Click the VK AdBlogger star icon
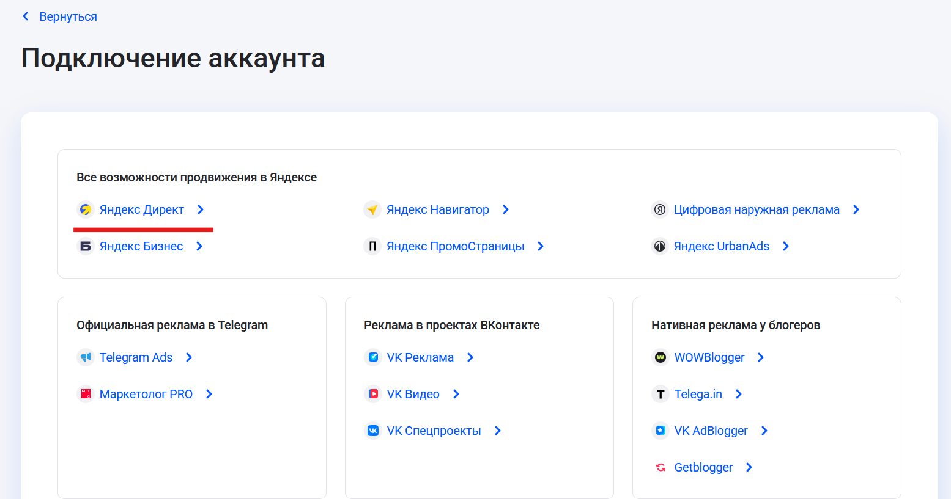The image size is (951, 499). click(661, 431)
